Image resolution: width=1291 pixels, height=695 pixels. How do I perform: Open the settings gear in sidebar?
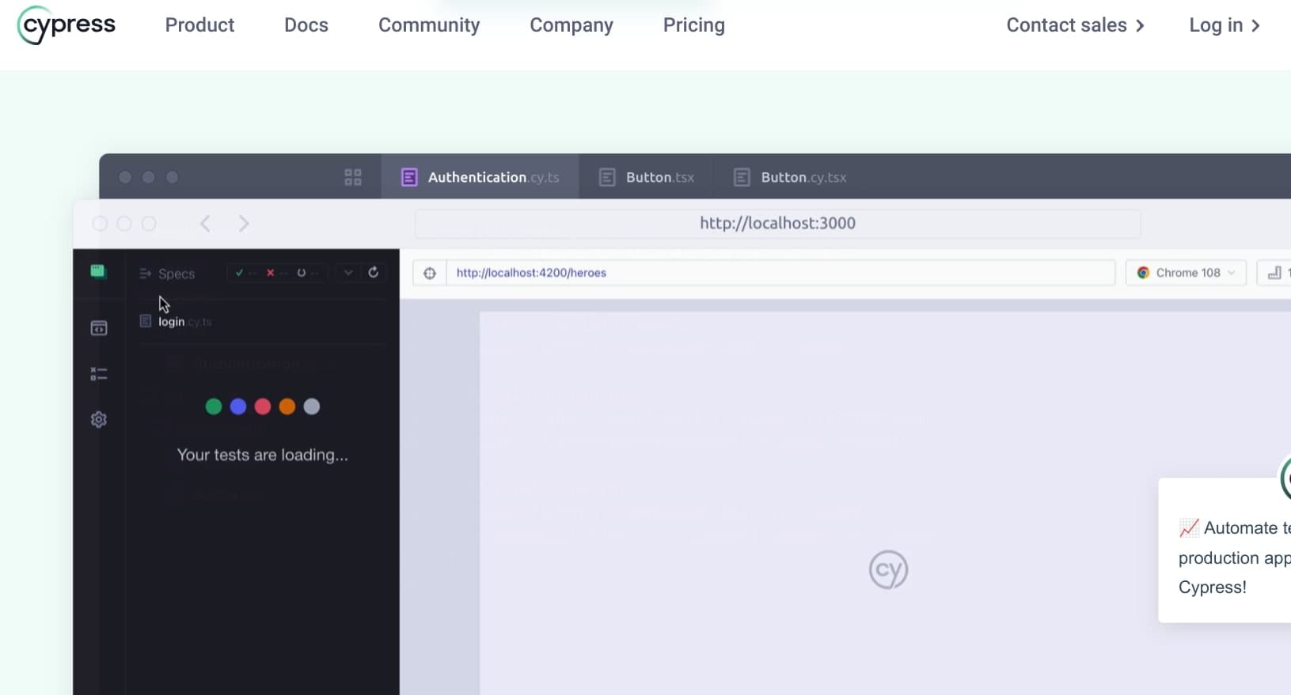click(99, 420)
